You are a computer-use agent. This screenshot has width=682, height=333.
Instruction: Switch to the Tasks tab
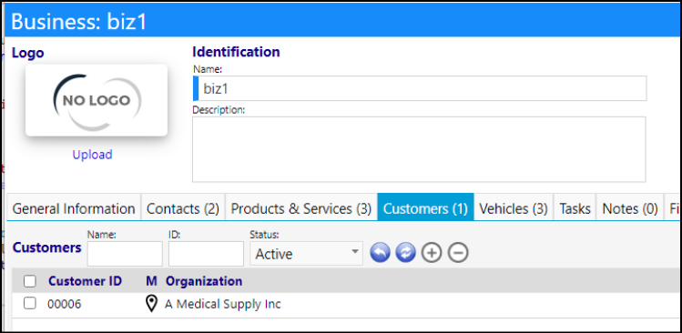tap(575, 208)
